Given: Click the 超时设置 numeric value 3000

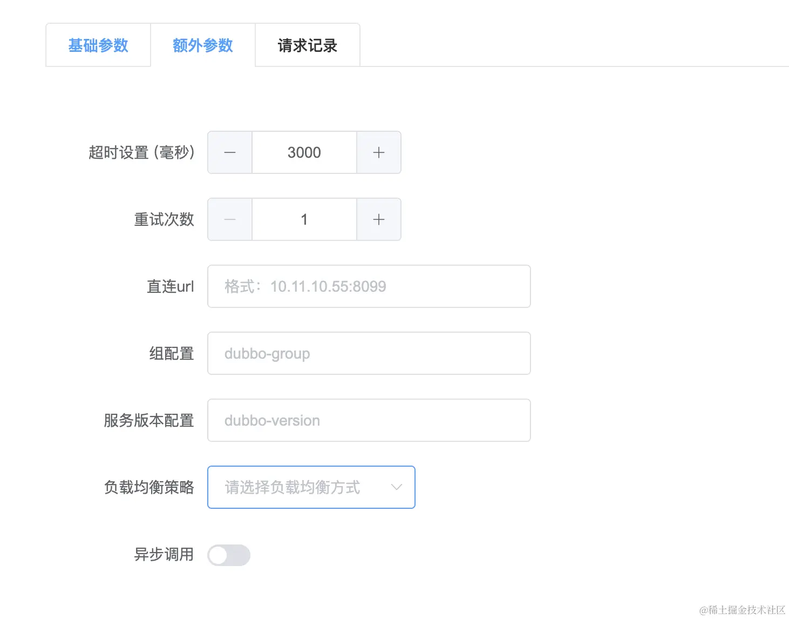Looking at the screenshot, I should pos(304,152).
